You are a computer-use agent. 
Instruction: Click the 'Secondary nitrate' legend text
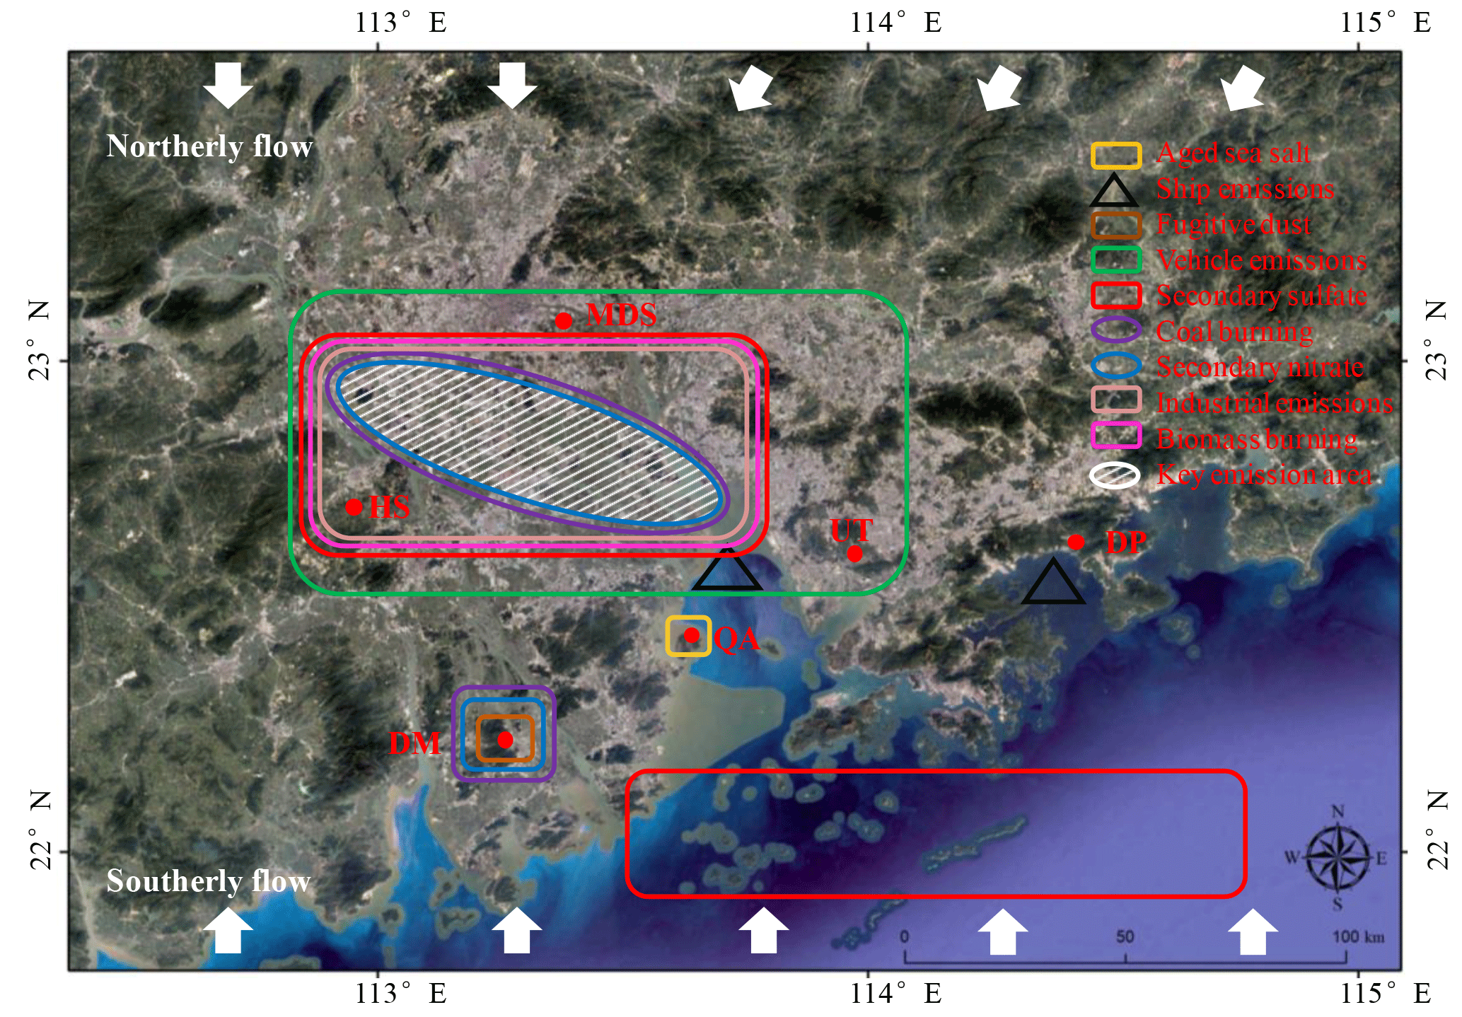[1260, 367]
